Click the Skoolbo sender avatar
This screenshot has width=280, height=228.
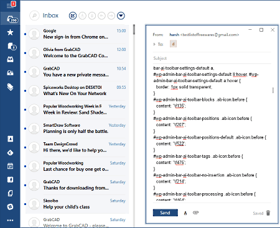[x=34, y=204]
